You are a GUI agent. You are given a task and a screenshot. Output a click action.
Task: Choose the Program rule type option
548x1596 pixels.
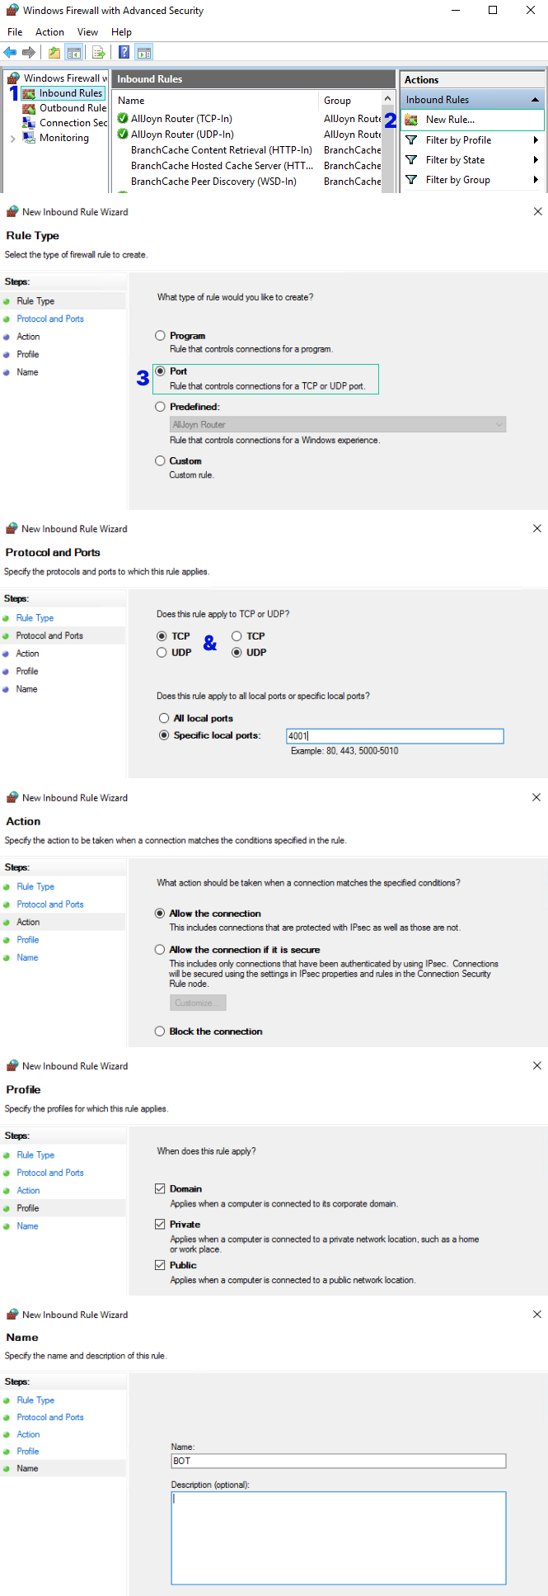[x=161, y=336]
